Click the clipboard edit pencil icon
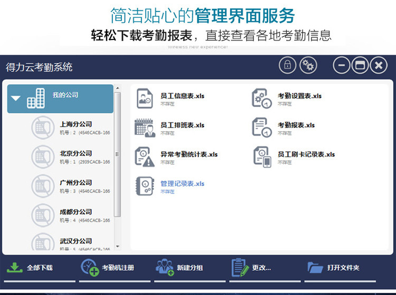 tap(240, 268)
